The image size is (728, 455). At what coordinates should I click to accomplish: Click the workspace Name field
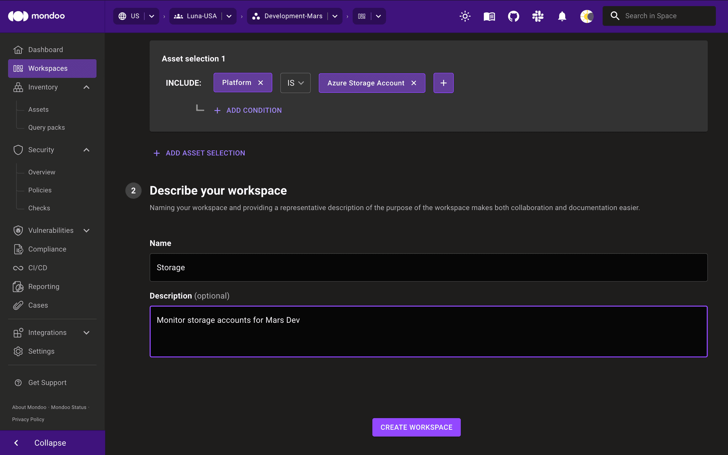(428, 267)
